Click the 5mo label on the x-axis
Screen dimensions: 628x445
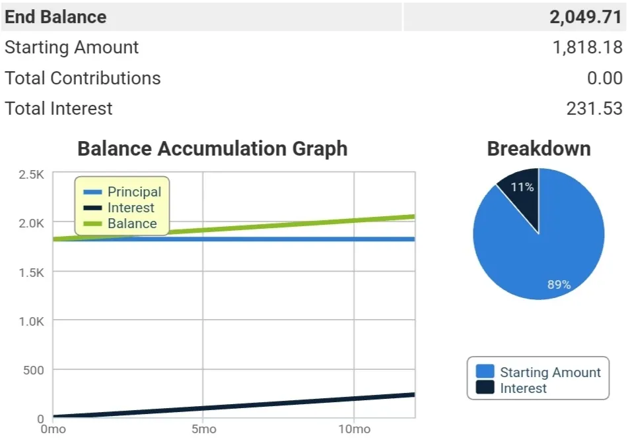click(204, 429)
